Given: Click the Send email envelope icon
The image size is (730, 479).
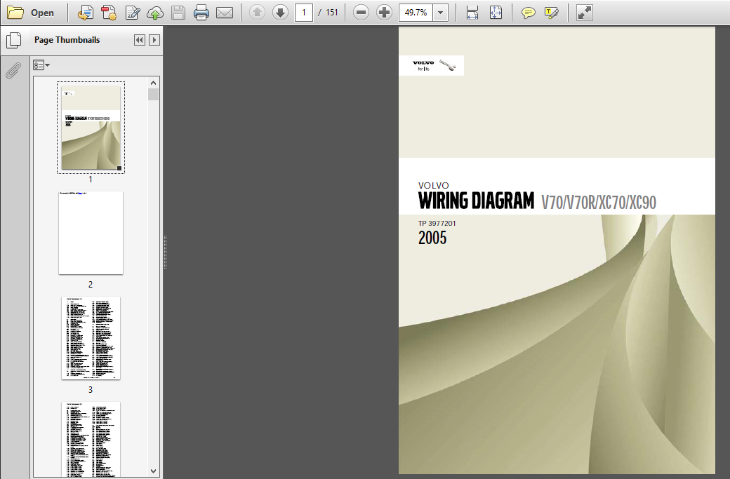Looking at the screenshot, I should click(x=225, y=13).
